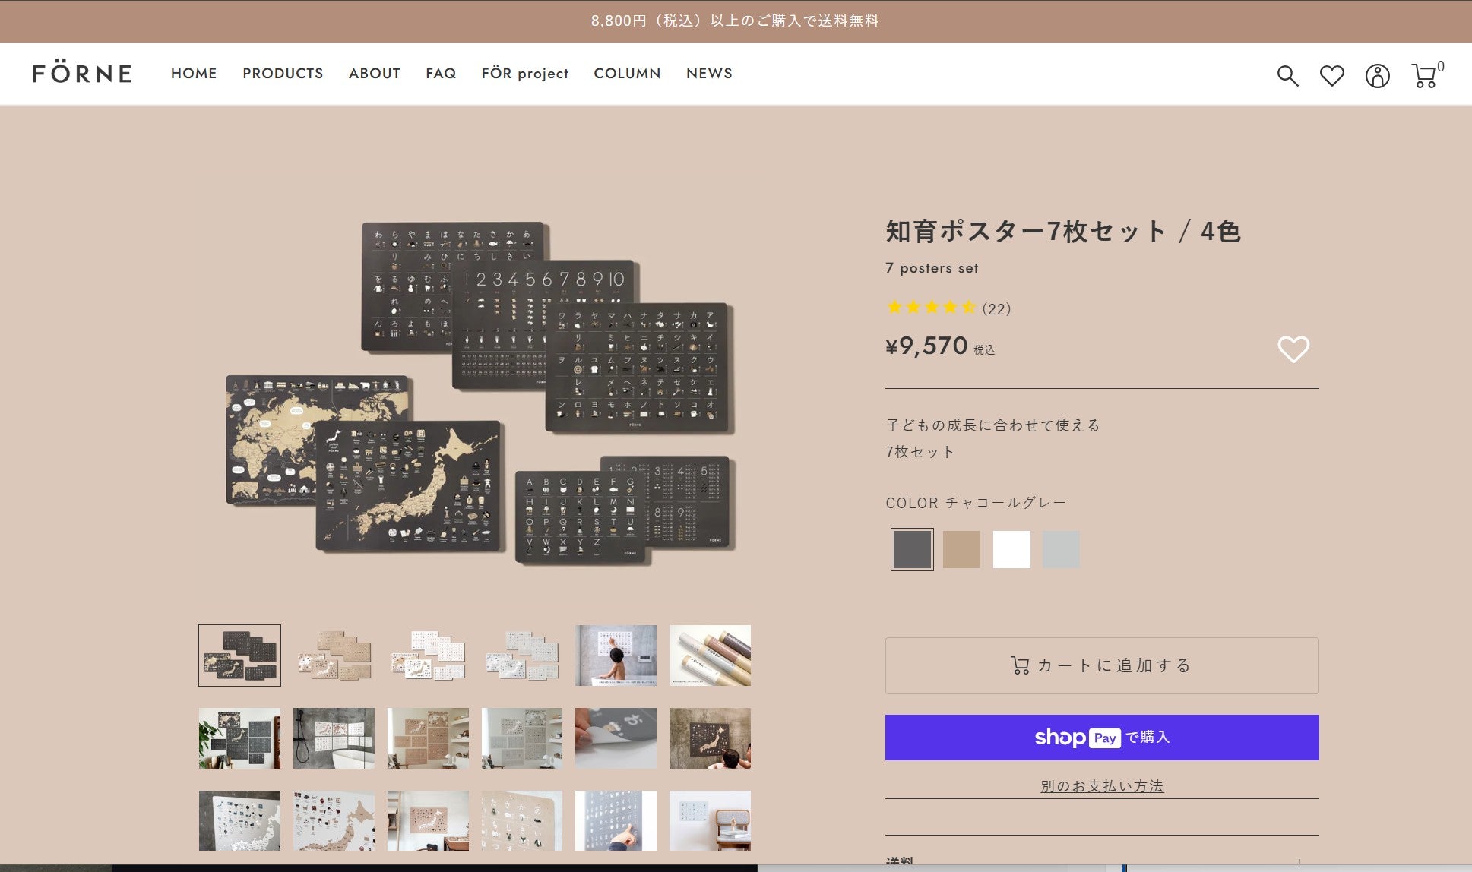Click the FÖRNE logo
The height and width of the screenshot is (872, 1472).
[82, 74]
